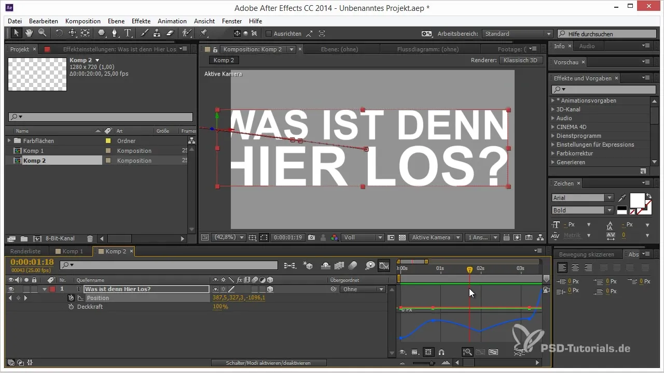
Task: Collapse layer 1 twirl-down arrow
Action: click(x=45, y=289)
